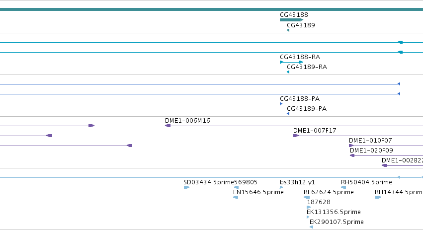Click RH14344.5prime EST arrow glyph
This screenshot has height=230, width=423.
[x=378, y=197]
